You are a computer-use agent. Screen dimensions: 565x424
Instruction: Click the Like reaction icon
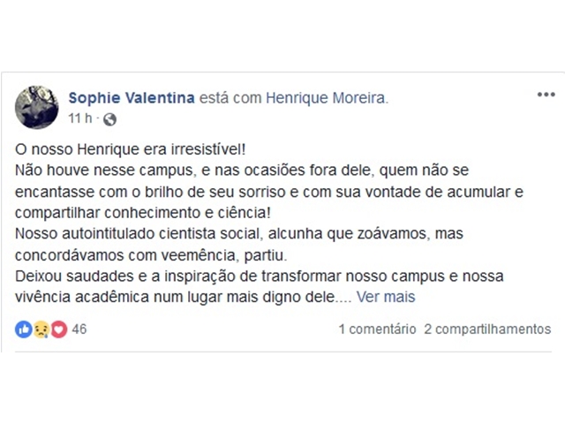click(23, 329)
